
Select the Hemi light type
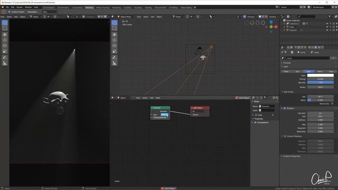click(x=320, y=72)
